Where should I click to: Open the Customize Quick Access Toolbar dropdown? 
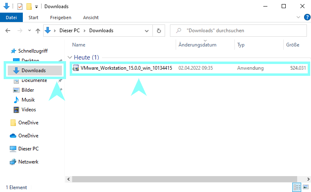[37, 7]
